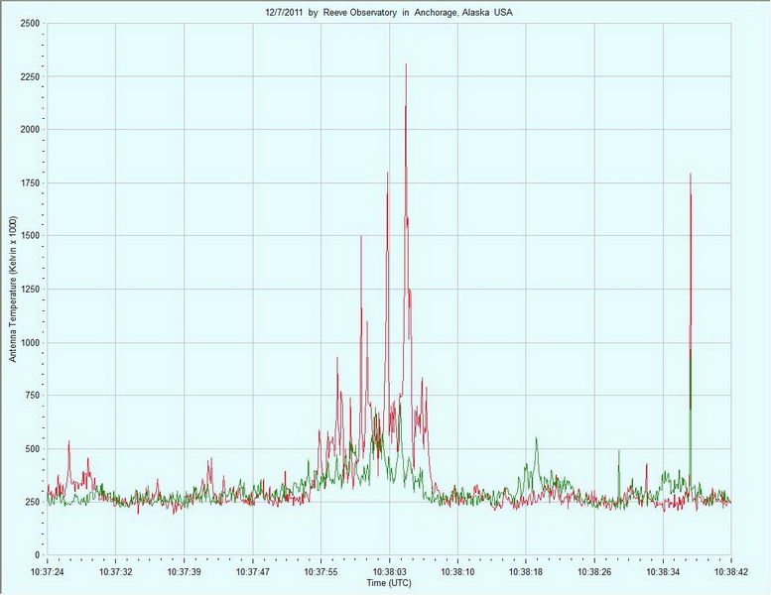Click the 10:37:24 time label

48,572
